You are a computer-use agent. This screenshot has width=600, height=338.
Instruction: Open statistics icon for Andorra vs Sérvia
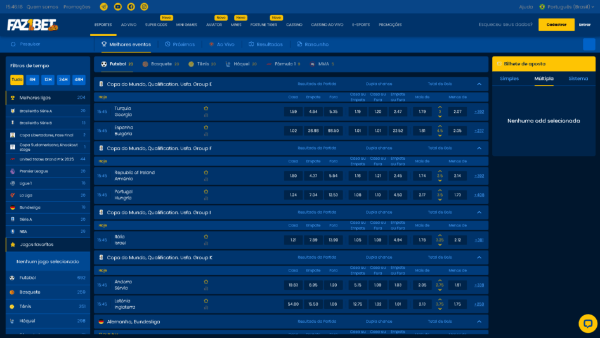tap(206, 289)
